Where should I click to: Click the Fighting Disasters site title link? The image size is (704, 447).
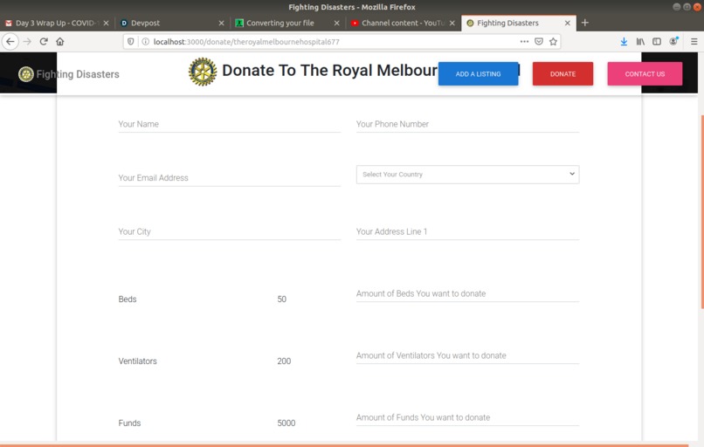(x=78, y=74)
